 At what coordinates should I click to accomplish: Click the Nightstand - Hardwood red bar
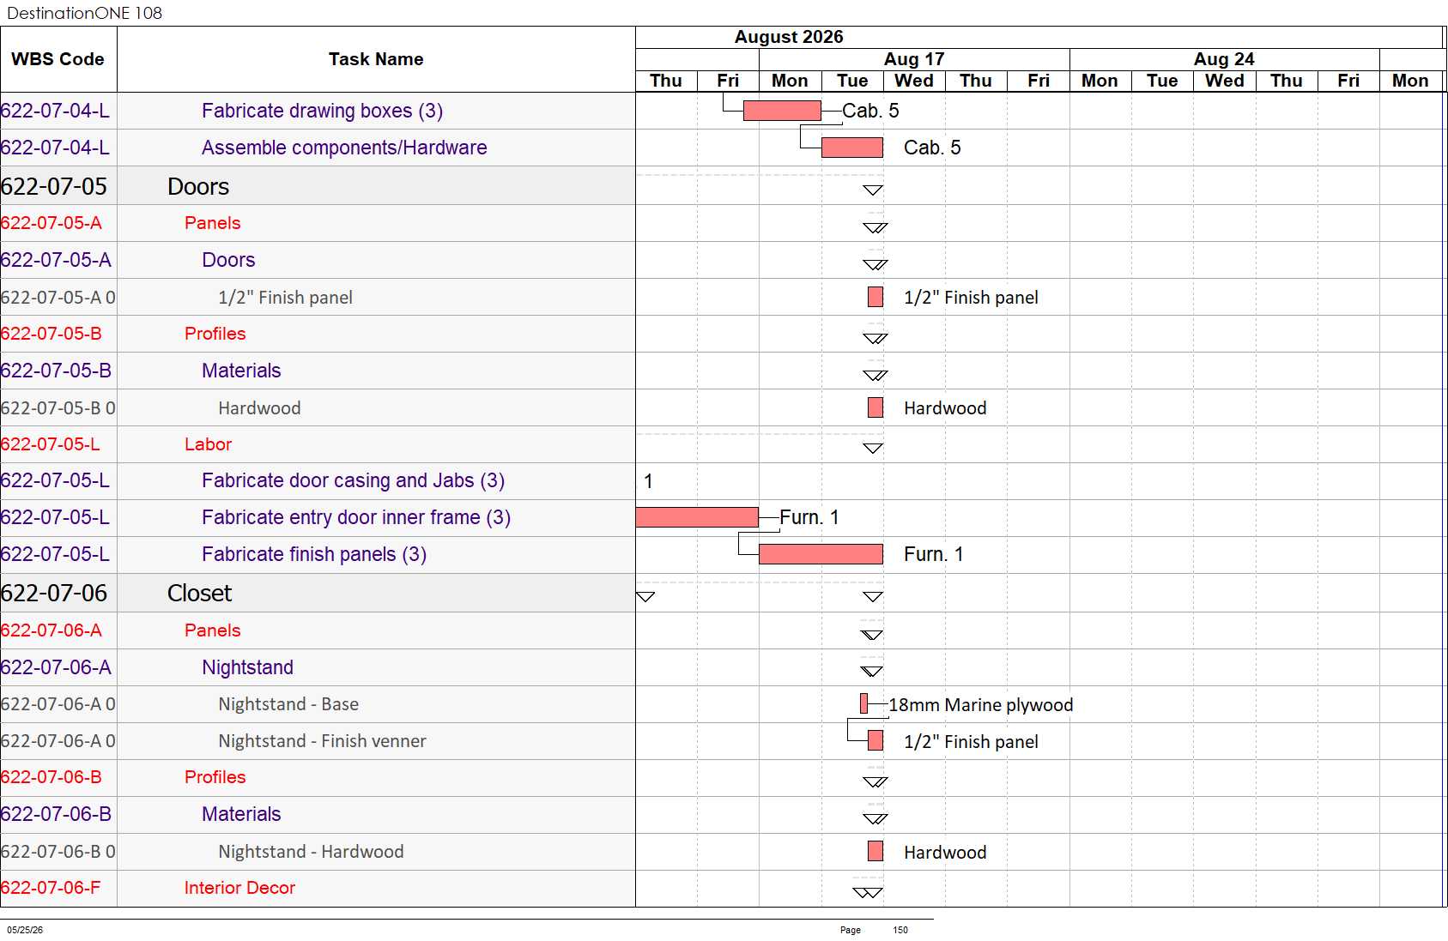tap(875, 851)
